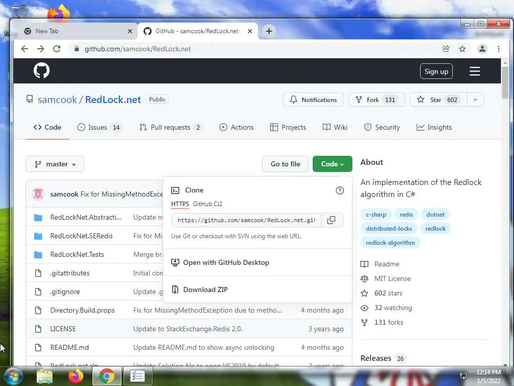The height and width of the screenshot is (386, 514).
Task: Open the master branch dropdown
Action: point(55,164)
